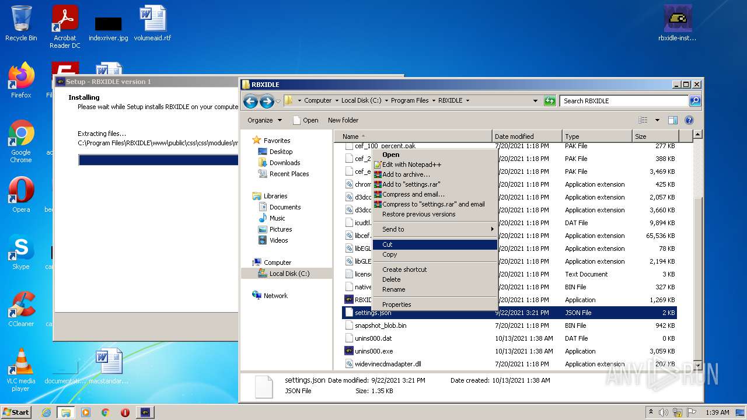This screenshot has width=747, height=420.
Task: Select Downloads in the navigation pane
Action: tap(285, 163)
